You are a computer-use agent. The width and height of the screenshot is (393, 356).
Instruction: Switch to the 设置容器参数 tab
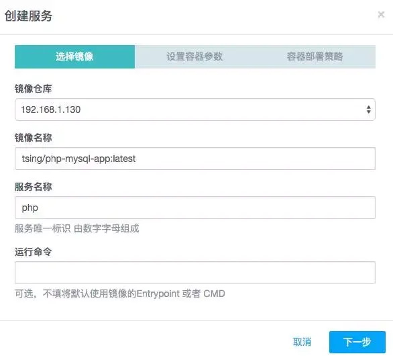click(x=194, y=56)
